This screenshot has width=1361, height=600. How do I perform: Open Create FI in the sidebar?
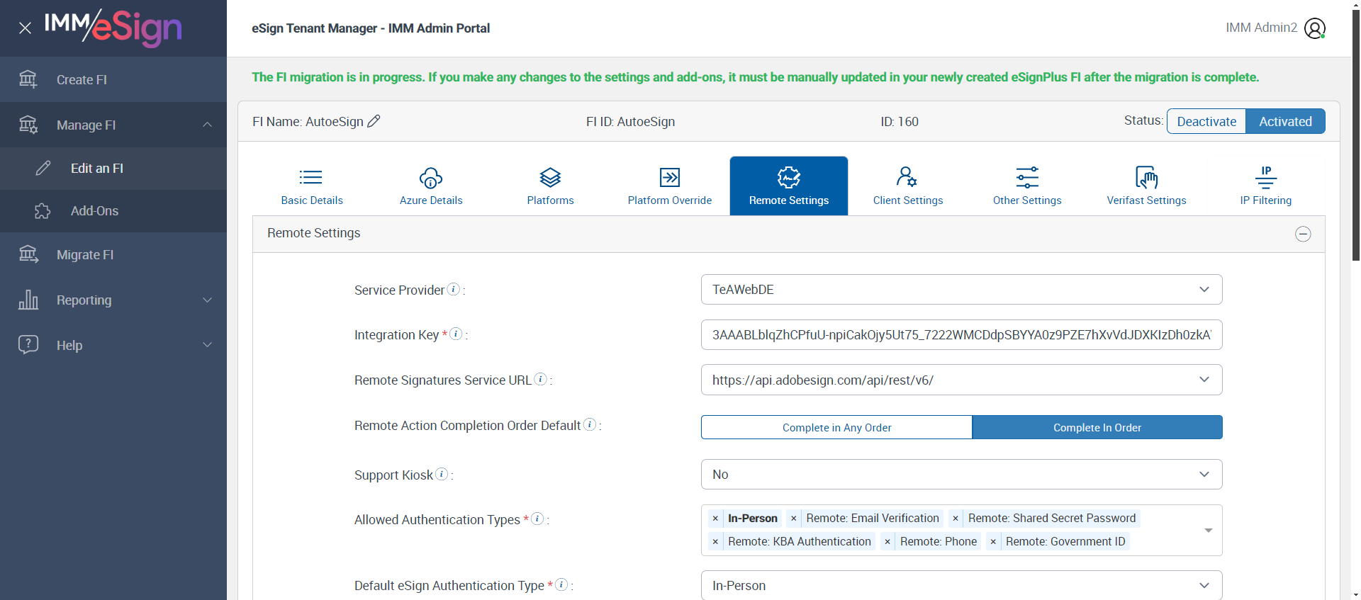click(82, 80)
